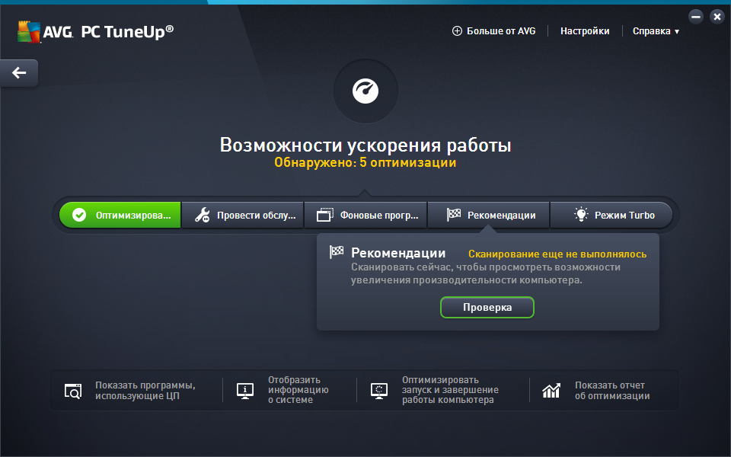Close the AVG PC TuneUp window

click(717, 18)
